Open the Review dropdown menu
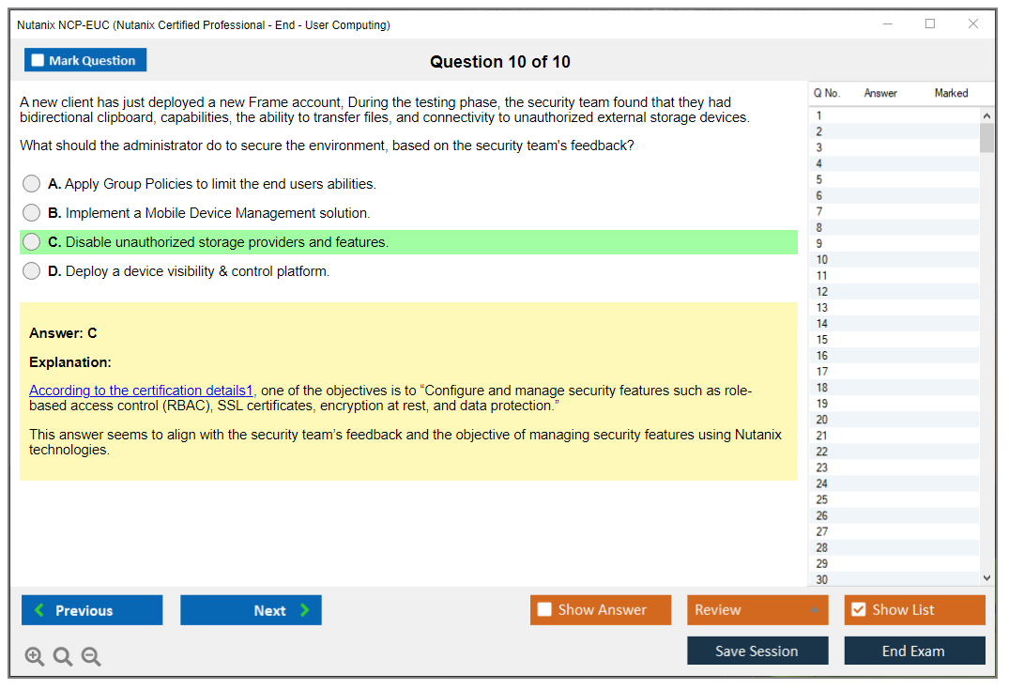 tap(757, 610)
